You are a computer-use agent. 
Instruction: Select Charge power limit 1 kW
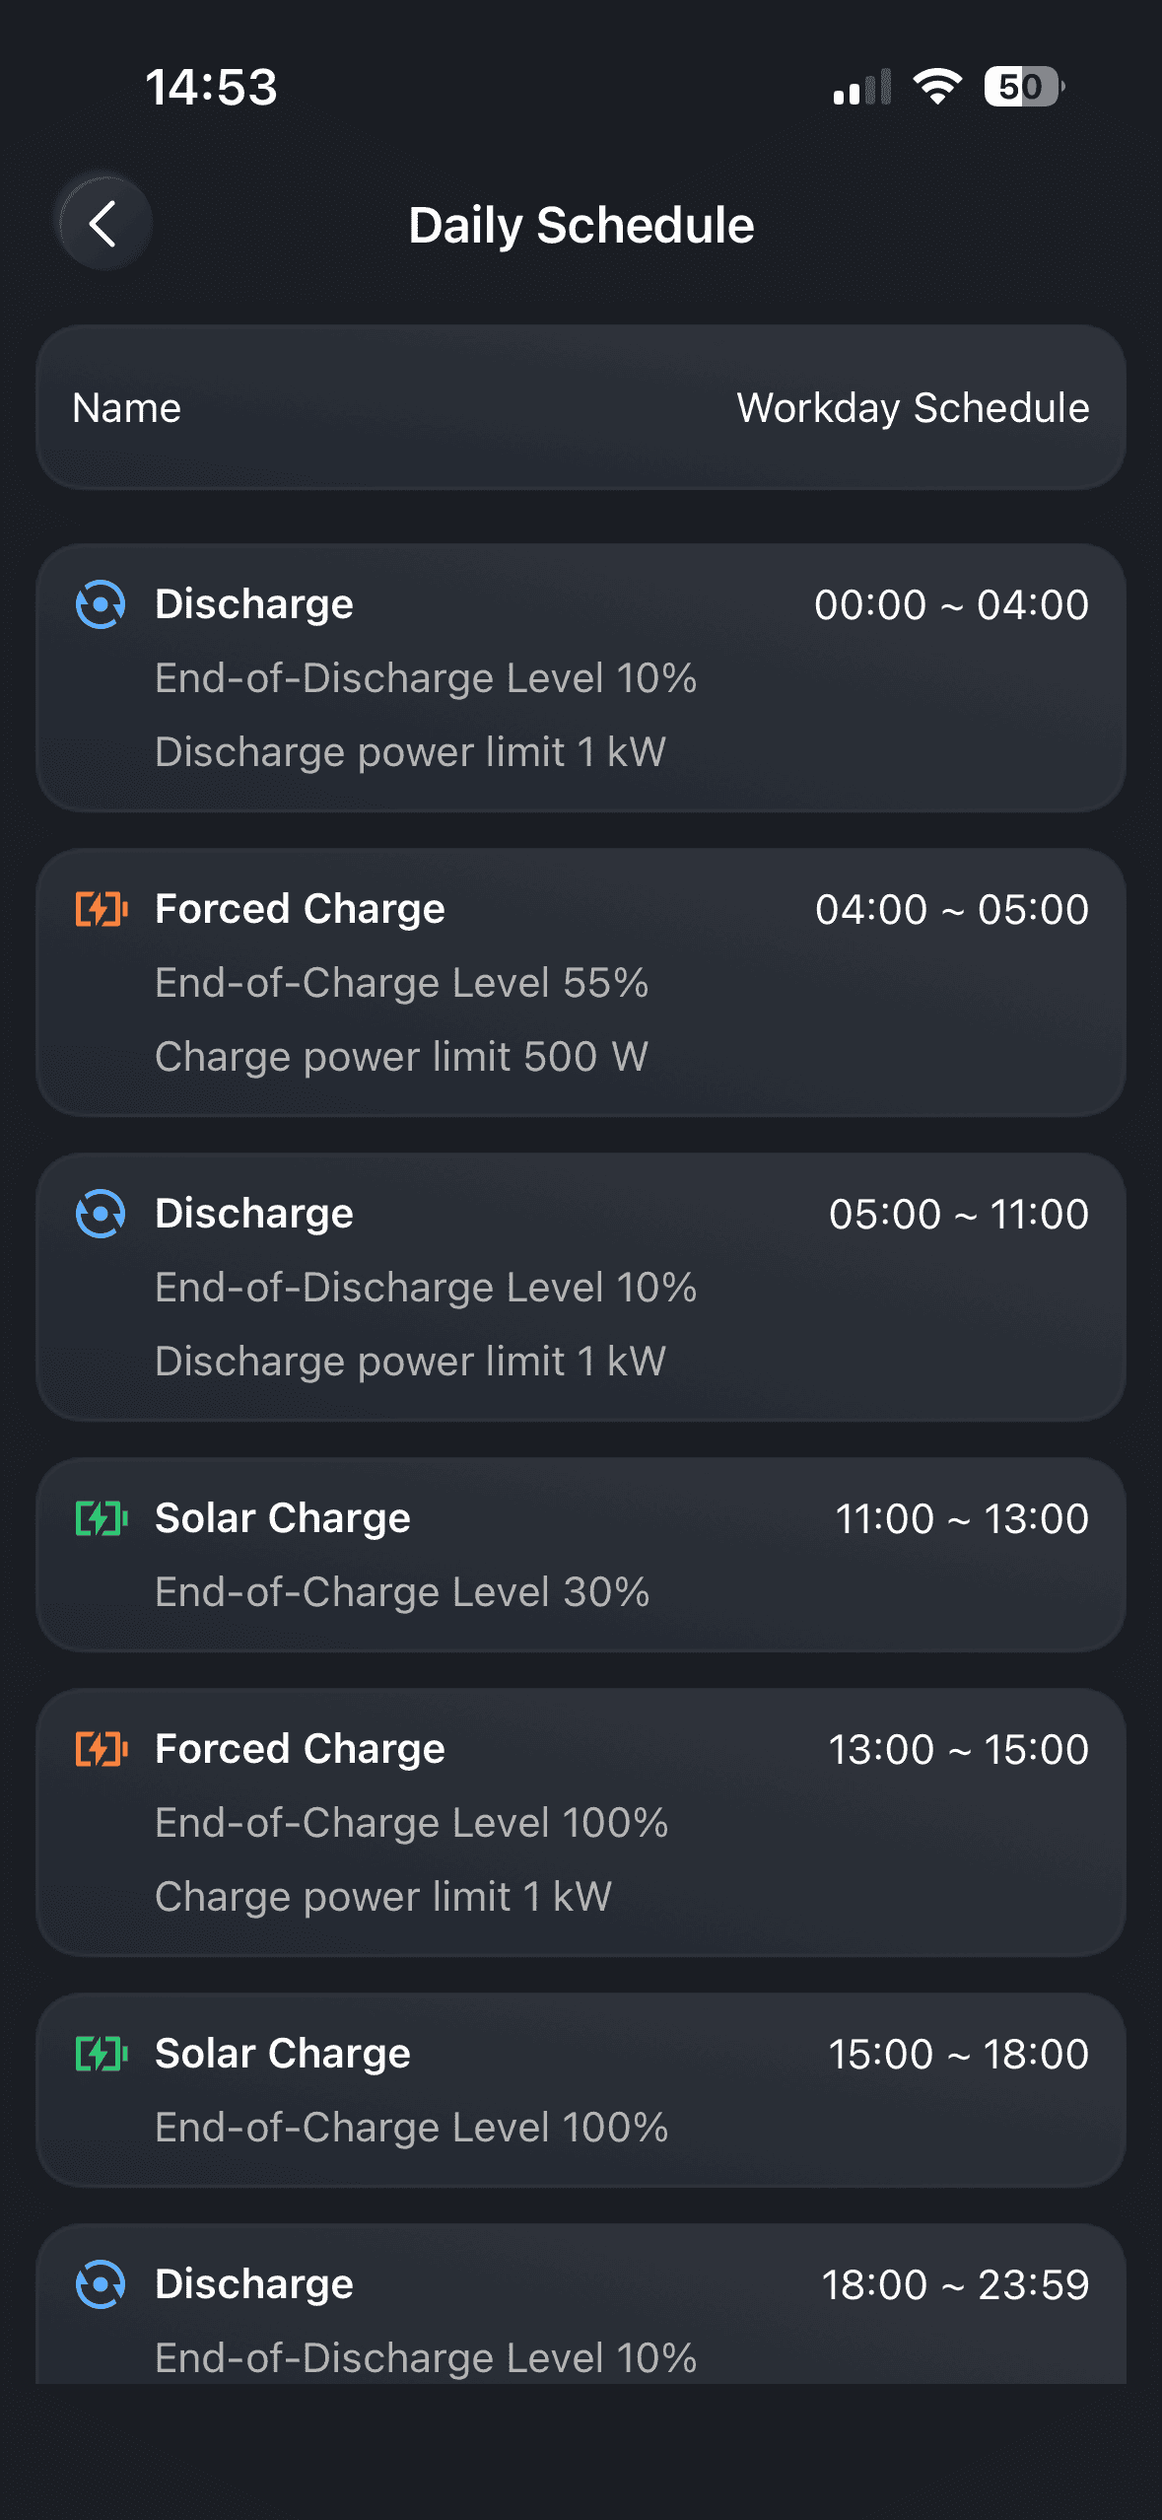click(383, 1897)
